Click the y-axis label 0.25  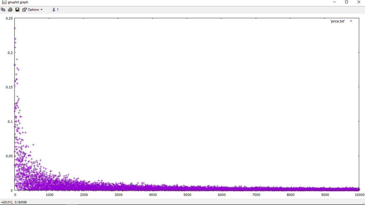click(9, 19)
